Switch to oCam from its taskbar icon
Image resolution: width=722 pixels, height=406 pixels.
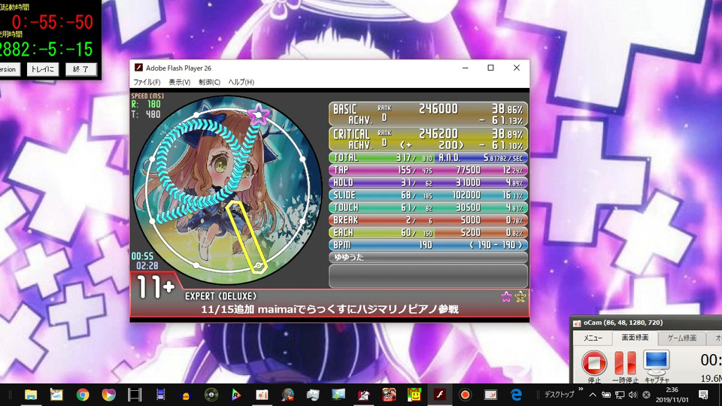[262, 395]
